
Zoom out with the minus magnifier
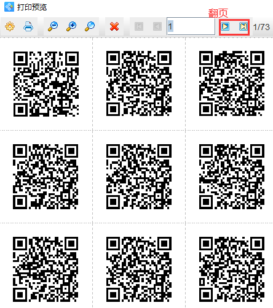(x=53, y=26)
